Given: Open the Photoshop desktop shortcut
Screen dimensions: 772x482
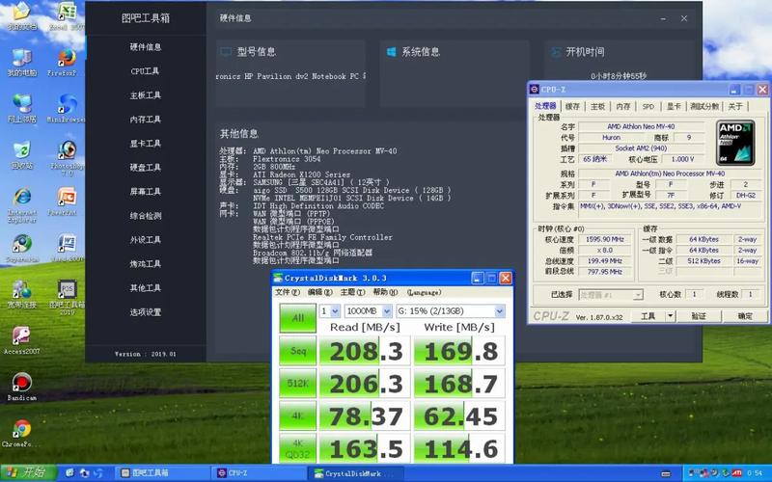Looking at the screenshot, I should [x=66, y=151].
